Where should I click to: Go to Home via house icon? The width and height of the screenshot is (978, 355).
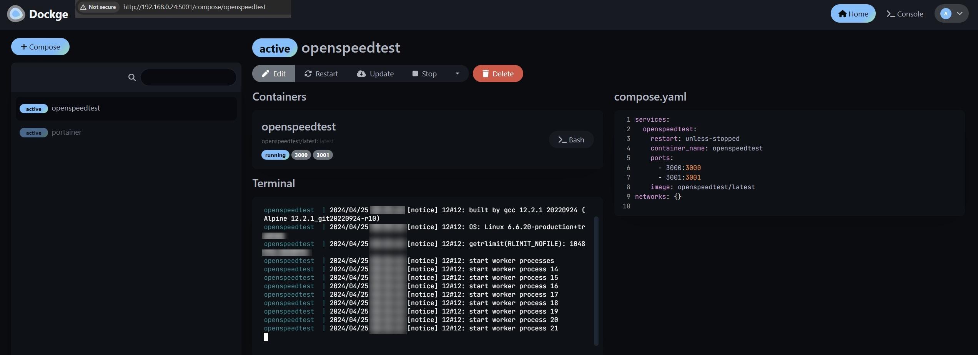(853, 14)
